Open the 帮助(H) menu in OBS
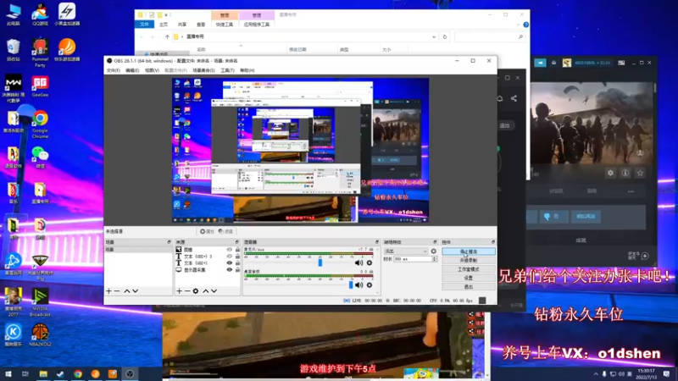Viewport: 678px width, 381px height. pos(247,70)
